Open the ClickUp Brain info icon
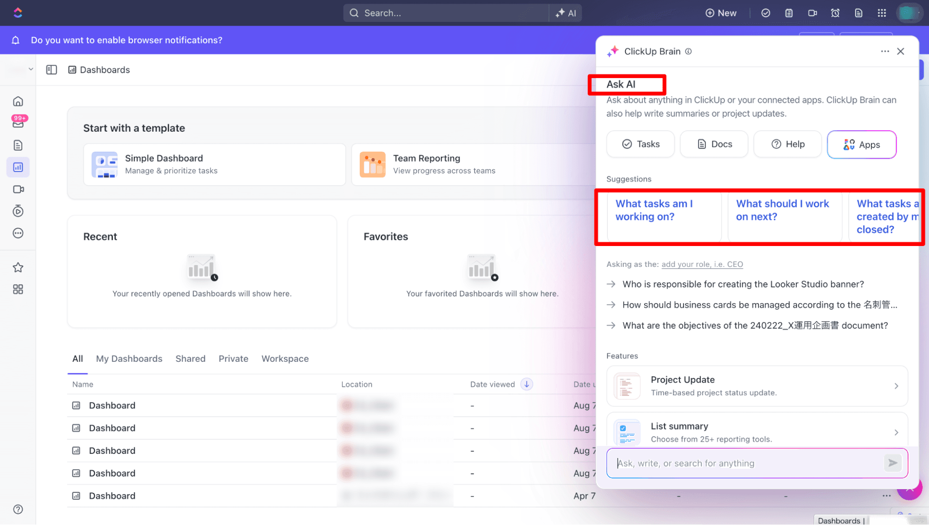 pos(688,51)
